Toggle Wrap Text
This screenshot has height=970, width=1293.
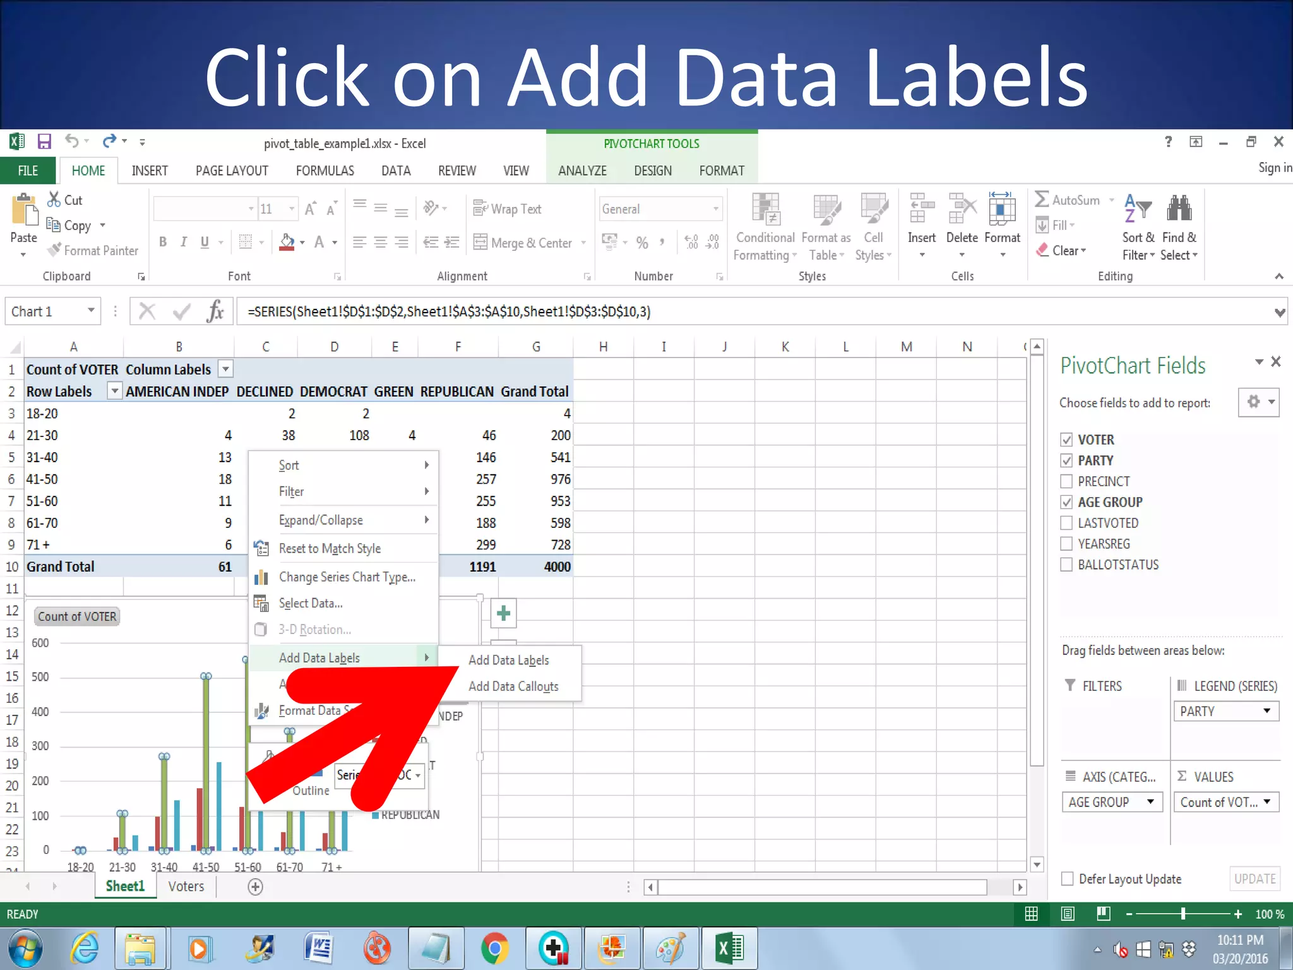[508, 209]
